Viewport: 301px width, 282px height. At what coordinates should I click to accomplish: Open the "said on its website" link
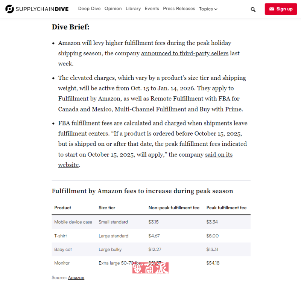tap(219, 155)
